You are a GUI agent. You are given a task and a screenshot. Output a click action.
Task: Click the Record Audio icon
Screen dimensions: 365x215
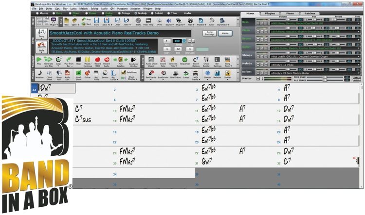[107, 61]
